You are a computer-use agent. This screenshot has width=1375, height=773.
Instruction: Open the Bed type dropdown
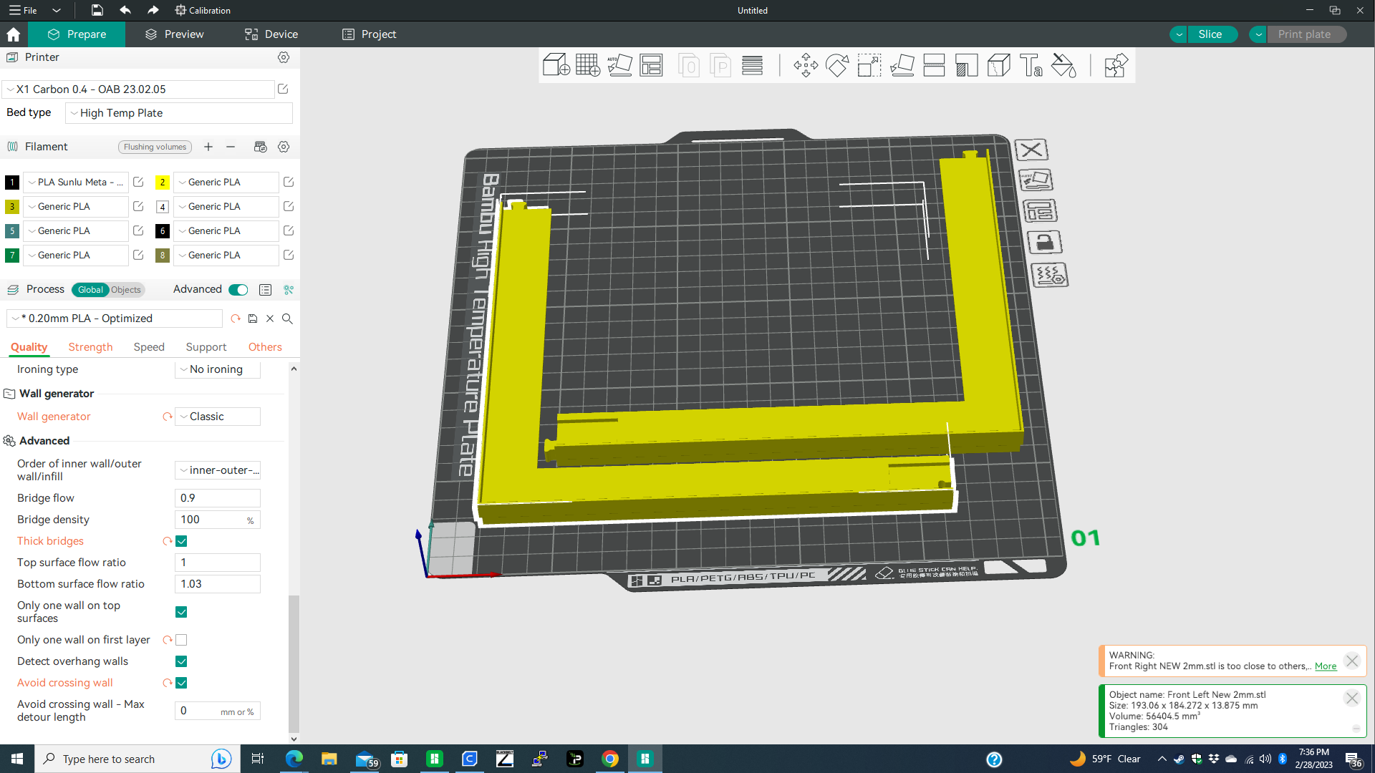(179, 113)
